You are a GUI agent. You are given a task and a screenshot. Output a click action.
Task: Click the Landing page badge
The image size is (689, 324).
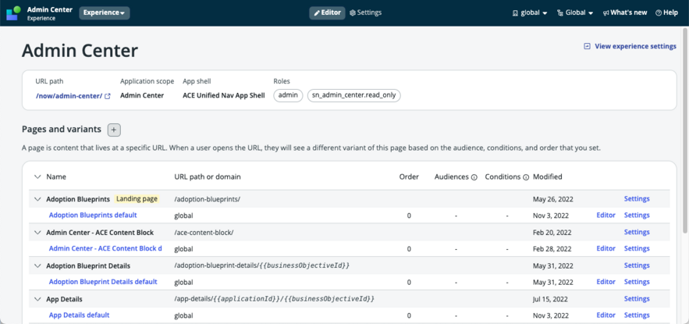tap(137, 199)
